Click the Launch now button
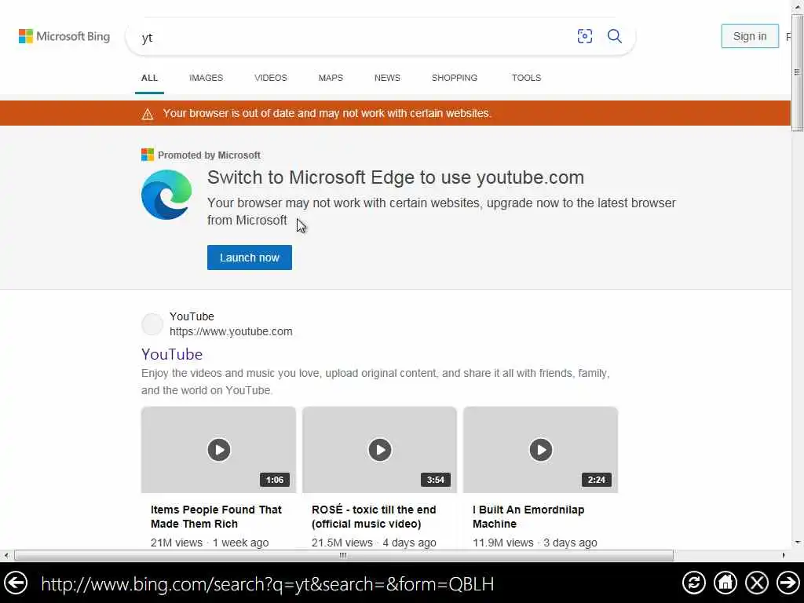The width and height of the screenshot is (804, 603). click(x=250, y=258)
